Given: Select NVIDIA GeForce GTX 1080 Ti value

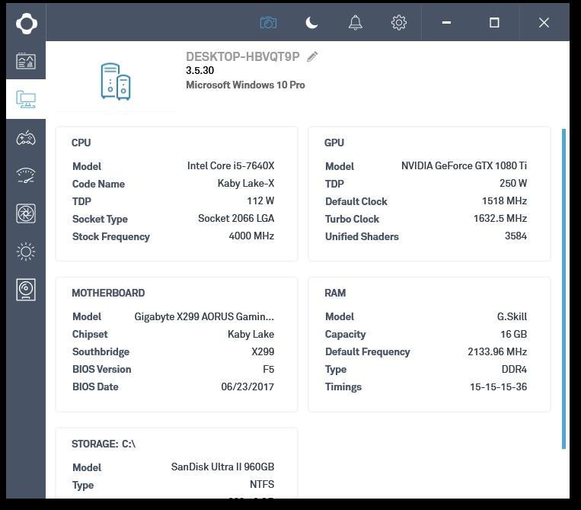Looking at the screenshot, I should (x=464, y=165).
